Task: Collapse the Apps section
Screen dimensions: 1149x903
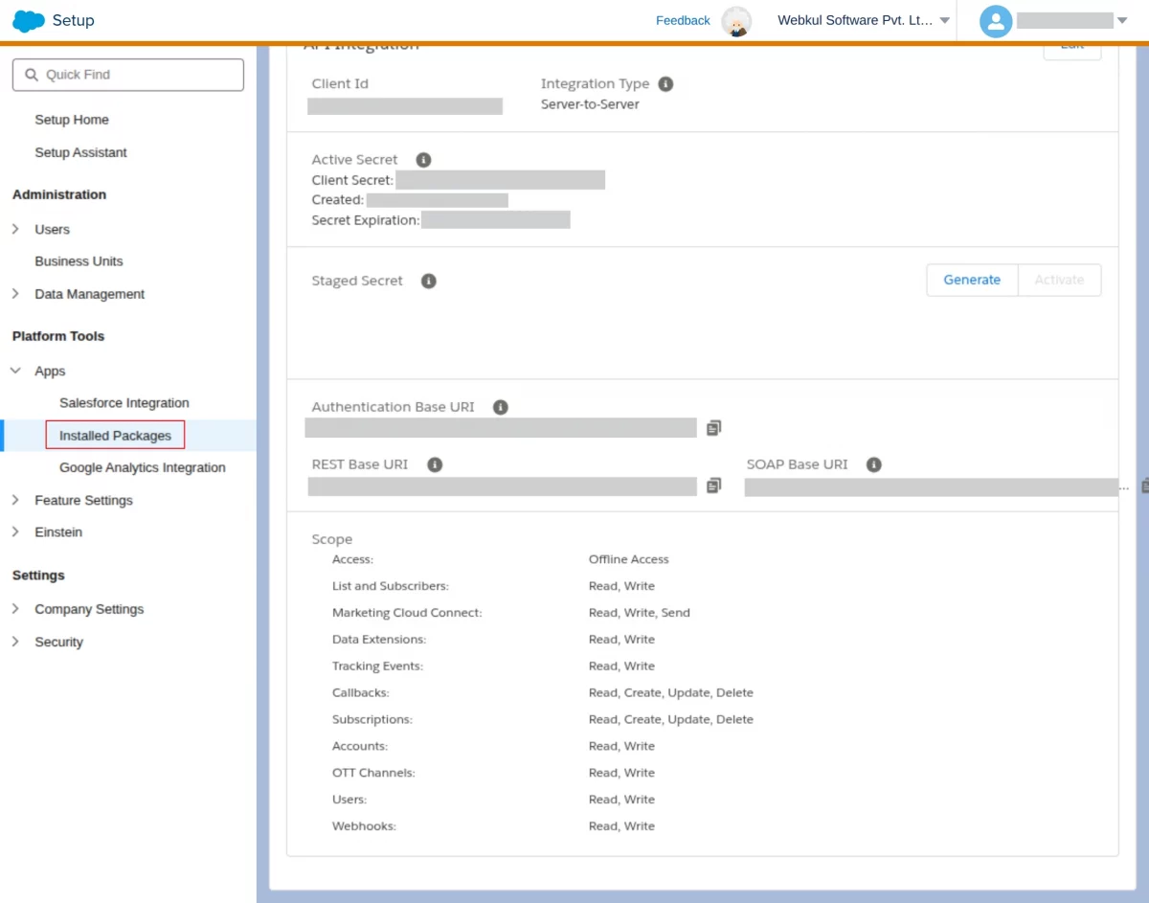Action: pos(15,371)
